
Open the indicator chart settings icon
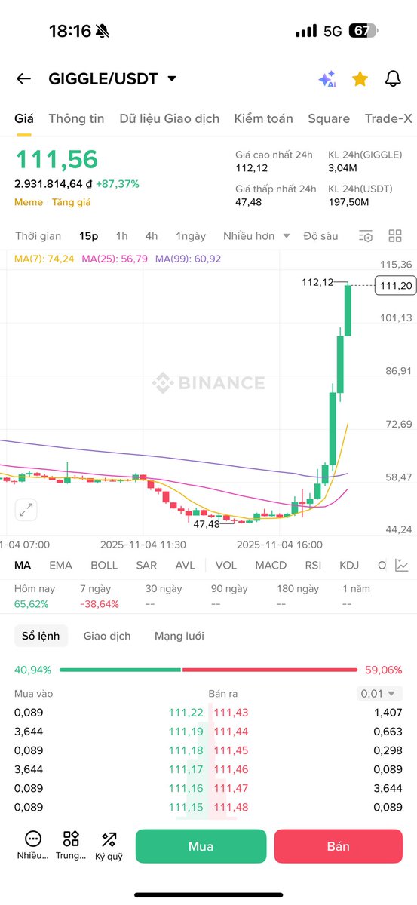pos(402,565)
